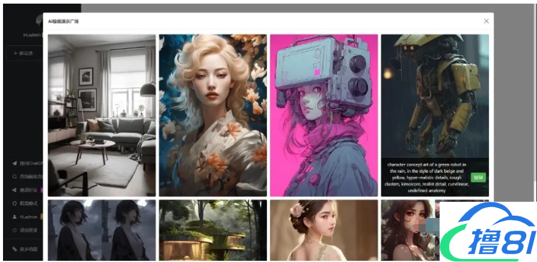
Task: Toggle 暗黑模式 dark mode
Action: tap(14, 204)
